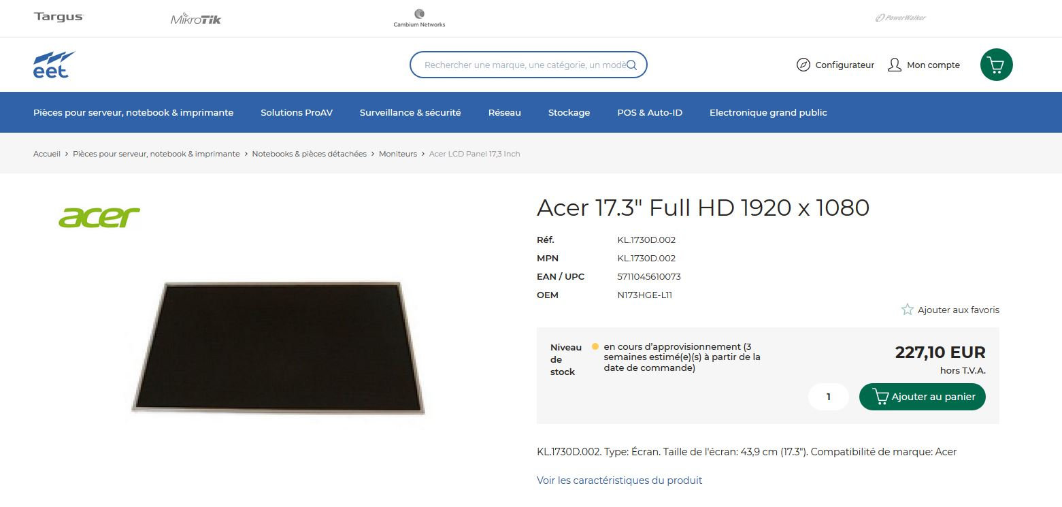This screenshot has height=507, width=1062.
Task: Click the Acer brand logo
Action: pos(99,217)
